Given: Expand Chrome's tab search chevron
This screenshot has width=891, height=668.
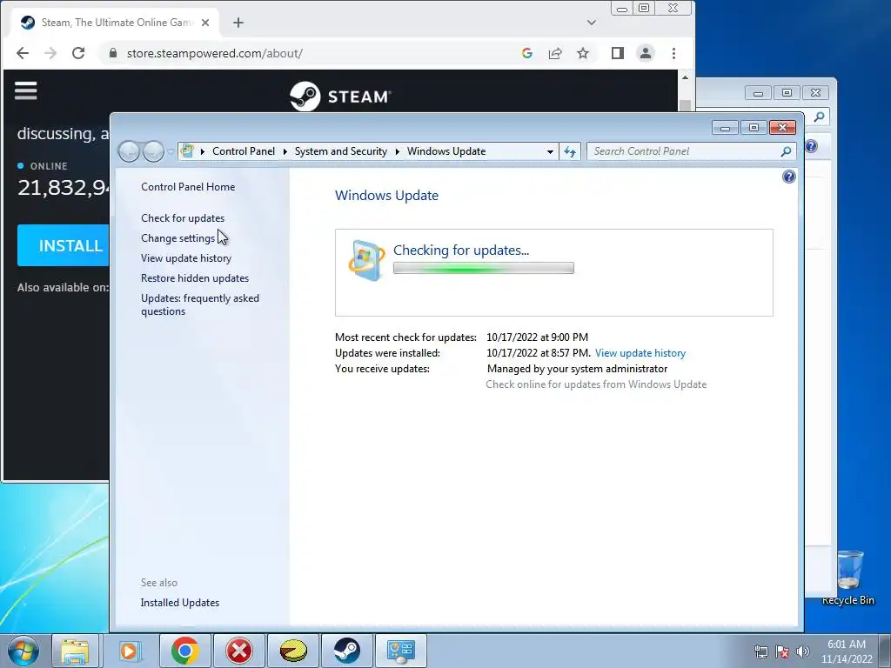Looking at the screenshot, I should click(x=592, y=23).
